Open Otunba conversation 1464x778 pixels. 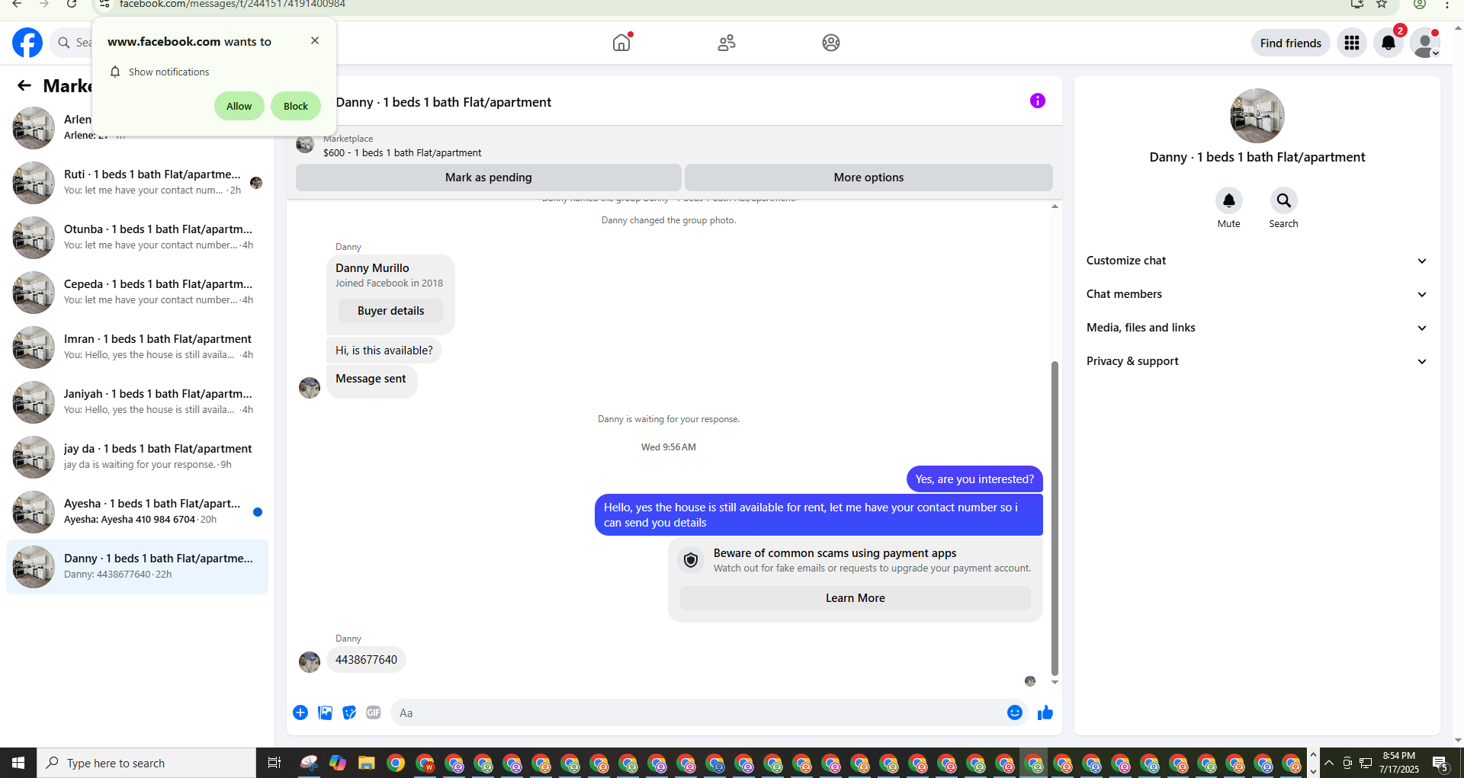pos(137,238)
